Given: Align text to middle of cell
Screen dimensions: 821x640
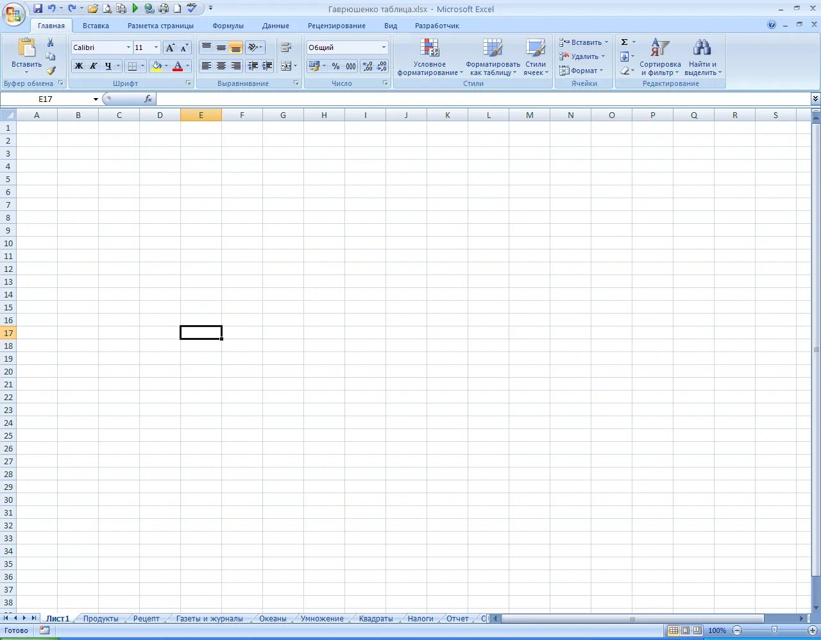Looking at the screenshot, I should pyautogui.click(x=221, y=47).
